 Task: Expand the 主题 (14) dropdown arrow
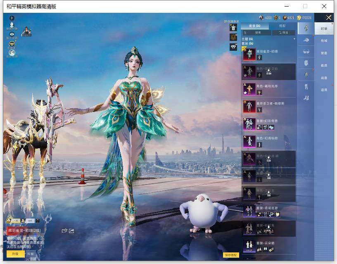(294, 39)
